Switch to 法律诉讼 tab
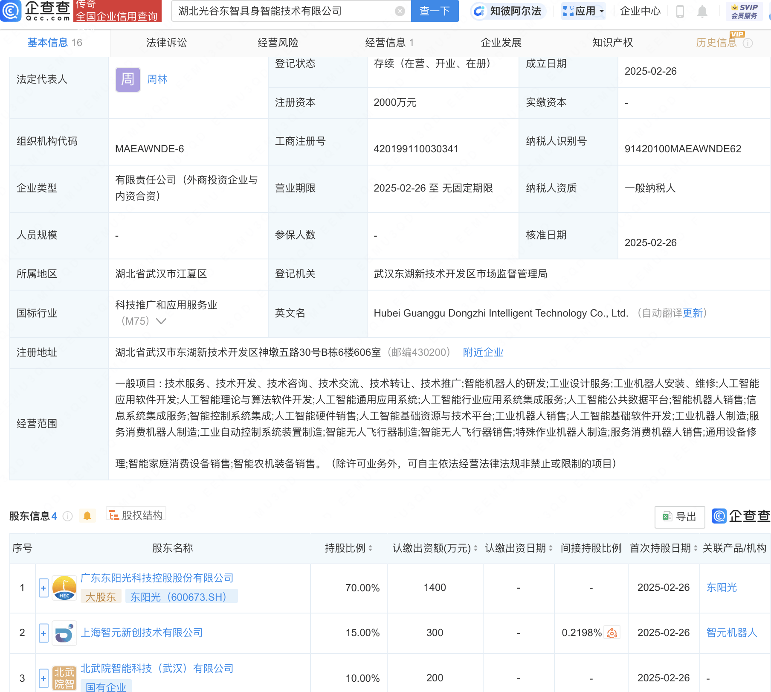Viewport: 771px width, 692px height. [166, 43]
